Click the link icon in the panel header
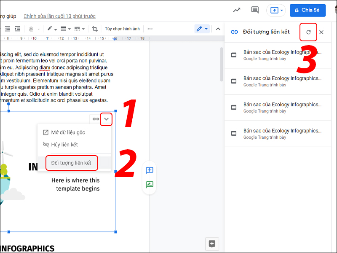 pos(234,32)
